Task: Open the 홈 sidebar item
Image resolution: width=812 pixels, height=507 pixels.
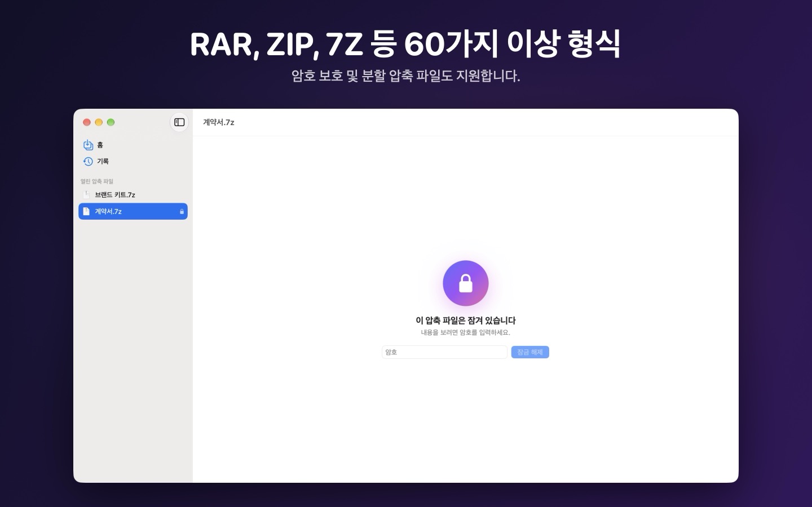Action: (x=133, y=145)
